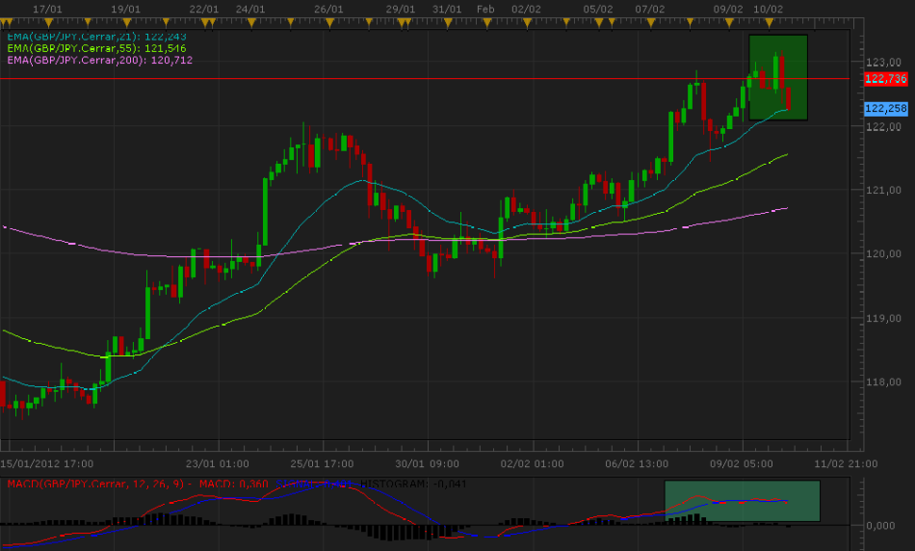Select the EMA 55 indicator label
This screenshot has height=551, width=915.
(96, 48)
